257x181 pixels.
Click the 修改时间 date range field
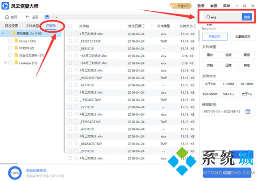click(228, 111)
